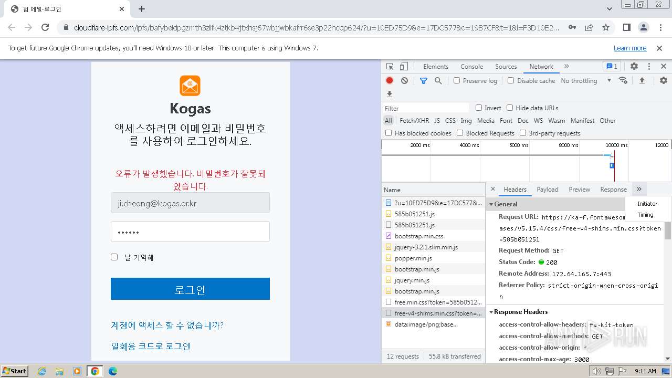View the Preview tab
Viewport: 672px width, 378px height.
(579, 189)
